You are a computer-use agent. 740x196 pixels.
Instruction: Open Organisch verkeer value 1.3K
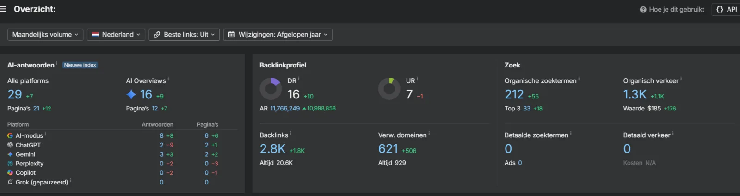click(x=635, y=94)
